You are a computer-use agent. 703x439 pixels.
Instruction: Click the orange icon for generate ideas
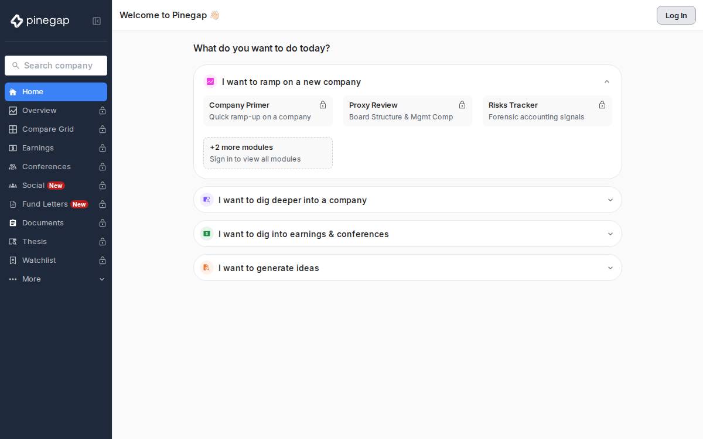(207, 267)
